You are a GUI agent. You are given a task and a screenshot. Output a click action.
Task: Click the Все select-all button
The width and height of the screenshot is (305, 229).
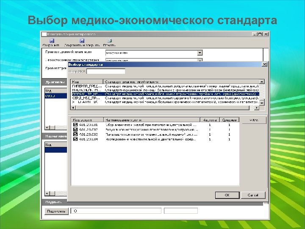click(x=254, y=120)
